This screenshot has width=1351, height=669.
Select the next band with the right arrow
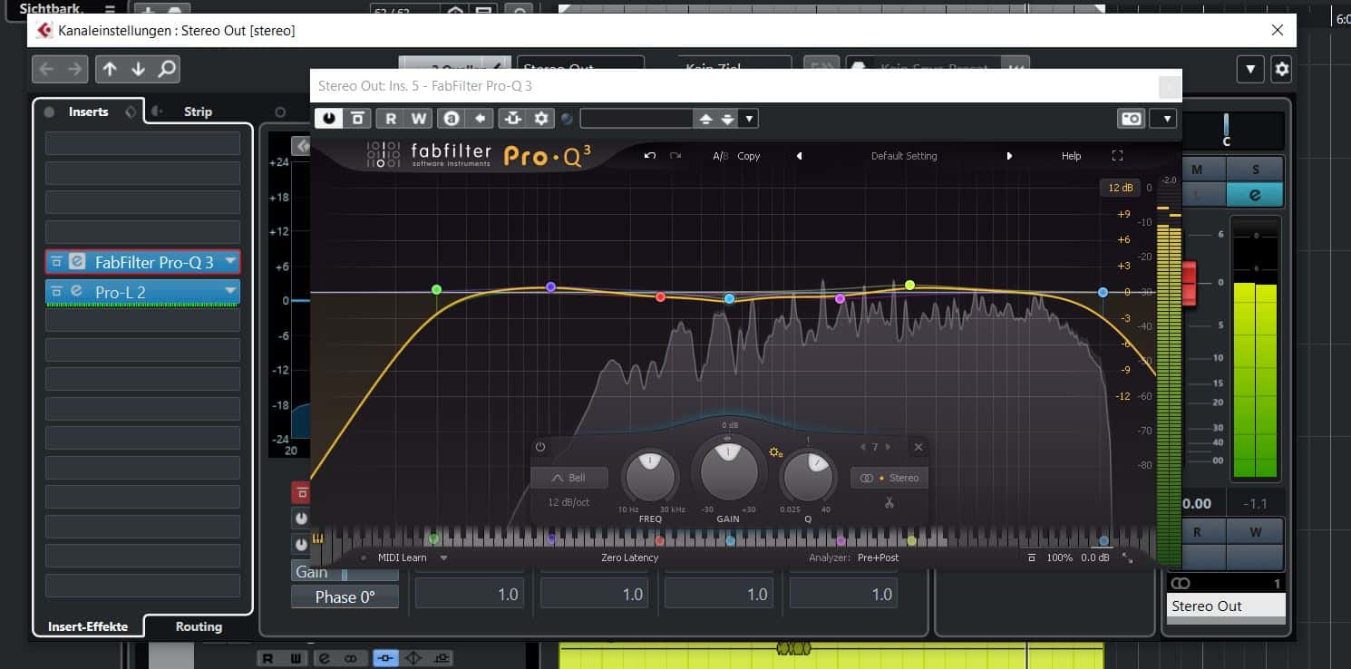point(888,447)
